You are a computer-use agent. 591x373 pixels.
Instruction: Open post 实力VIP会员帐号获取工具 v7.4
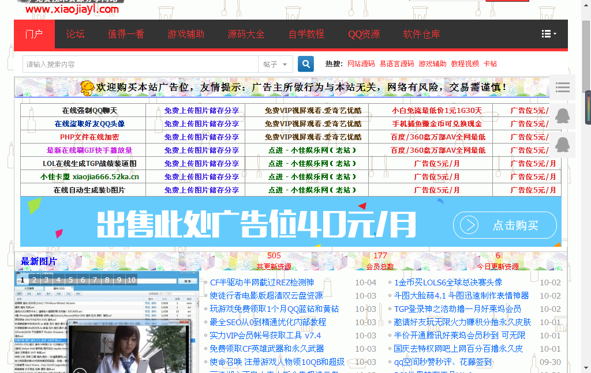click(x=265, y=336)
